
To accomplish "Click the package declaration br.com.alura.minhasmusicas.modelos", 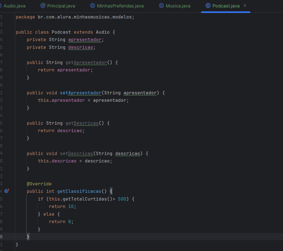I will click(86, 17).
